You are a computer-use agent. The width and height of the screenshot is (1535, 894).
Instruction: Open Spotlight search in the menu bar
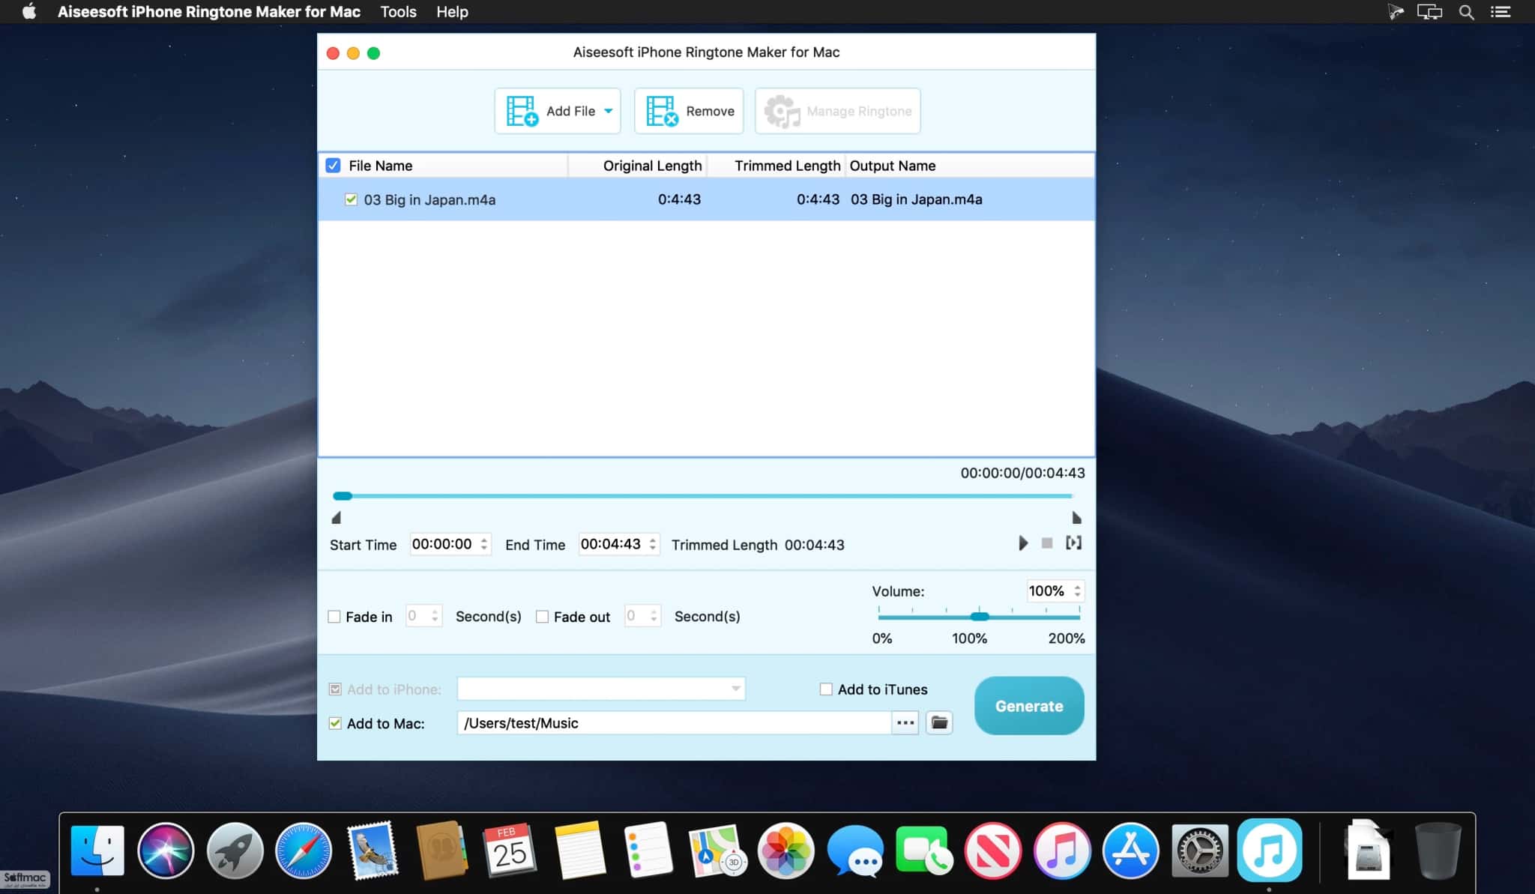tap(1467, 12)
